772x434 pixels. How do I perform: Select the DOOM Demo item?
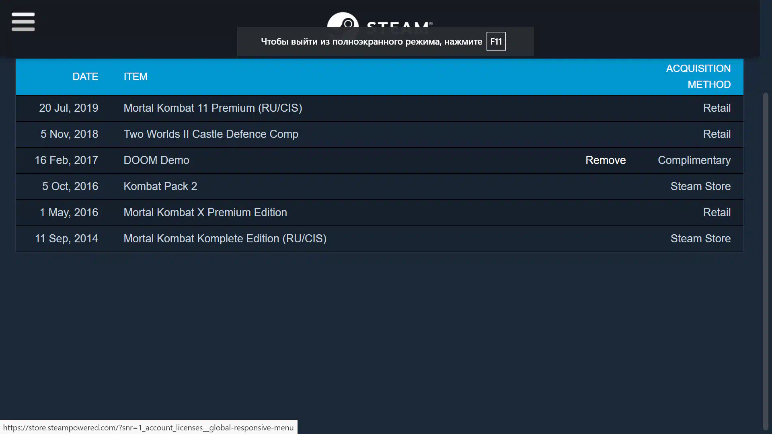(x=156, y=160)
